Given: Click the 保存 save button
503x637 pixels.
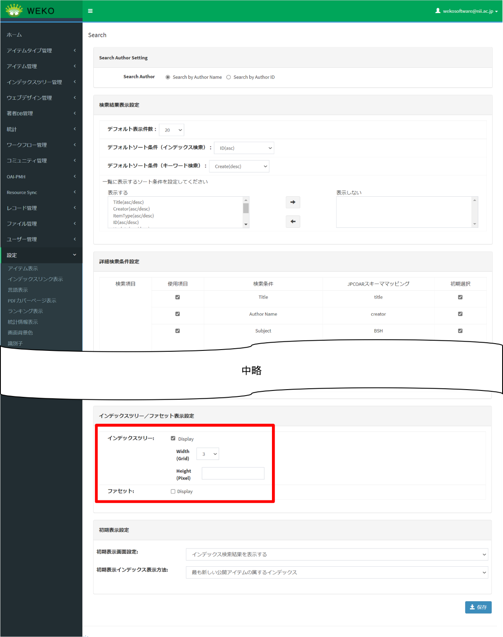Looking at the screenshot, I should 478,607.
